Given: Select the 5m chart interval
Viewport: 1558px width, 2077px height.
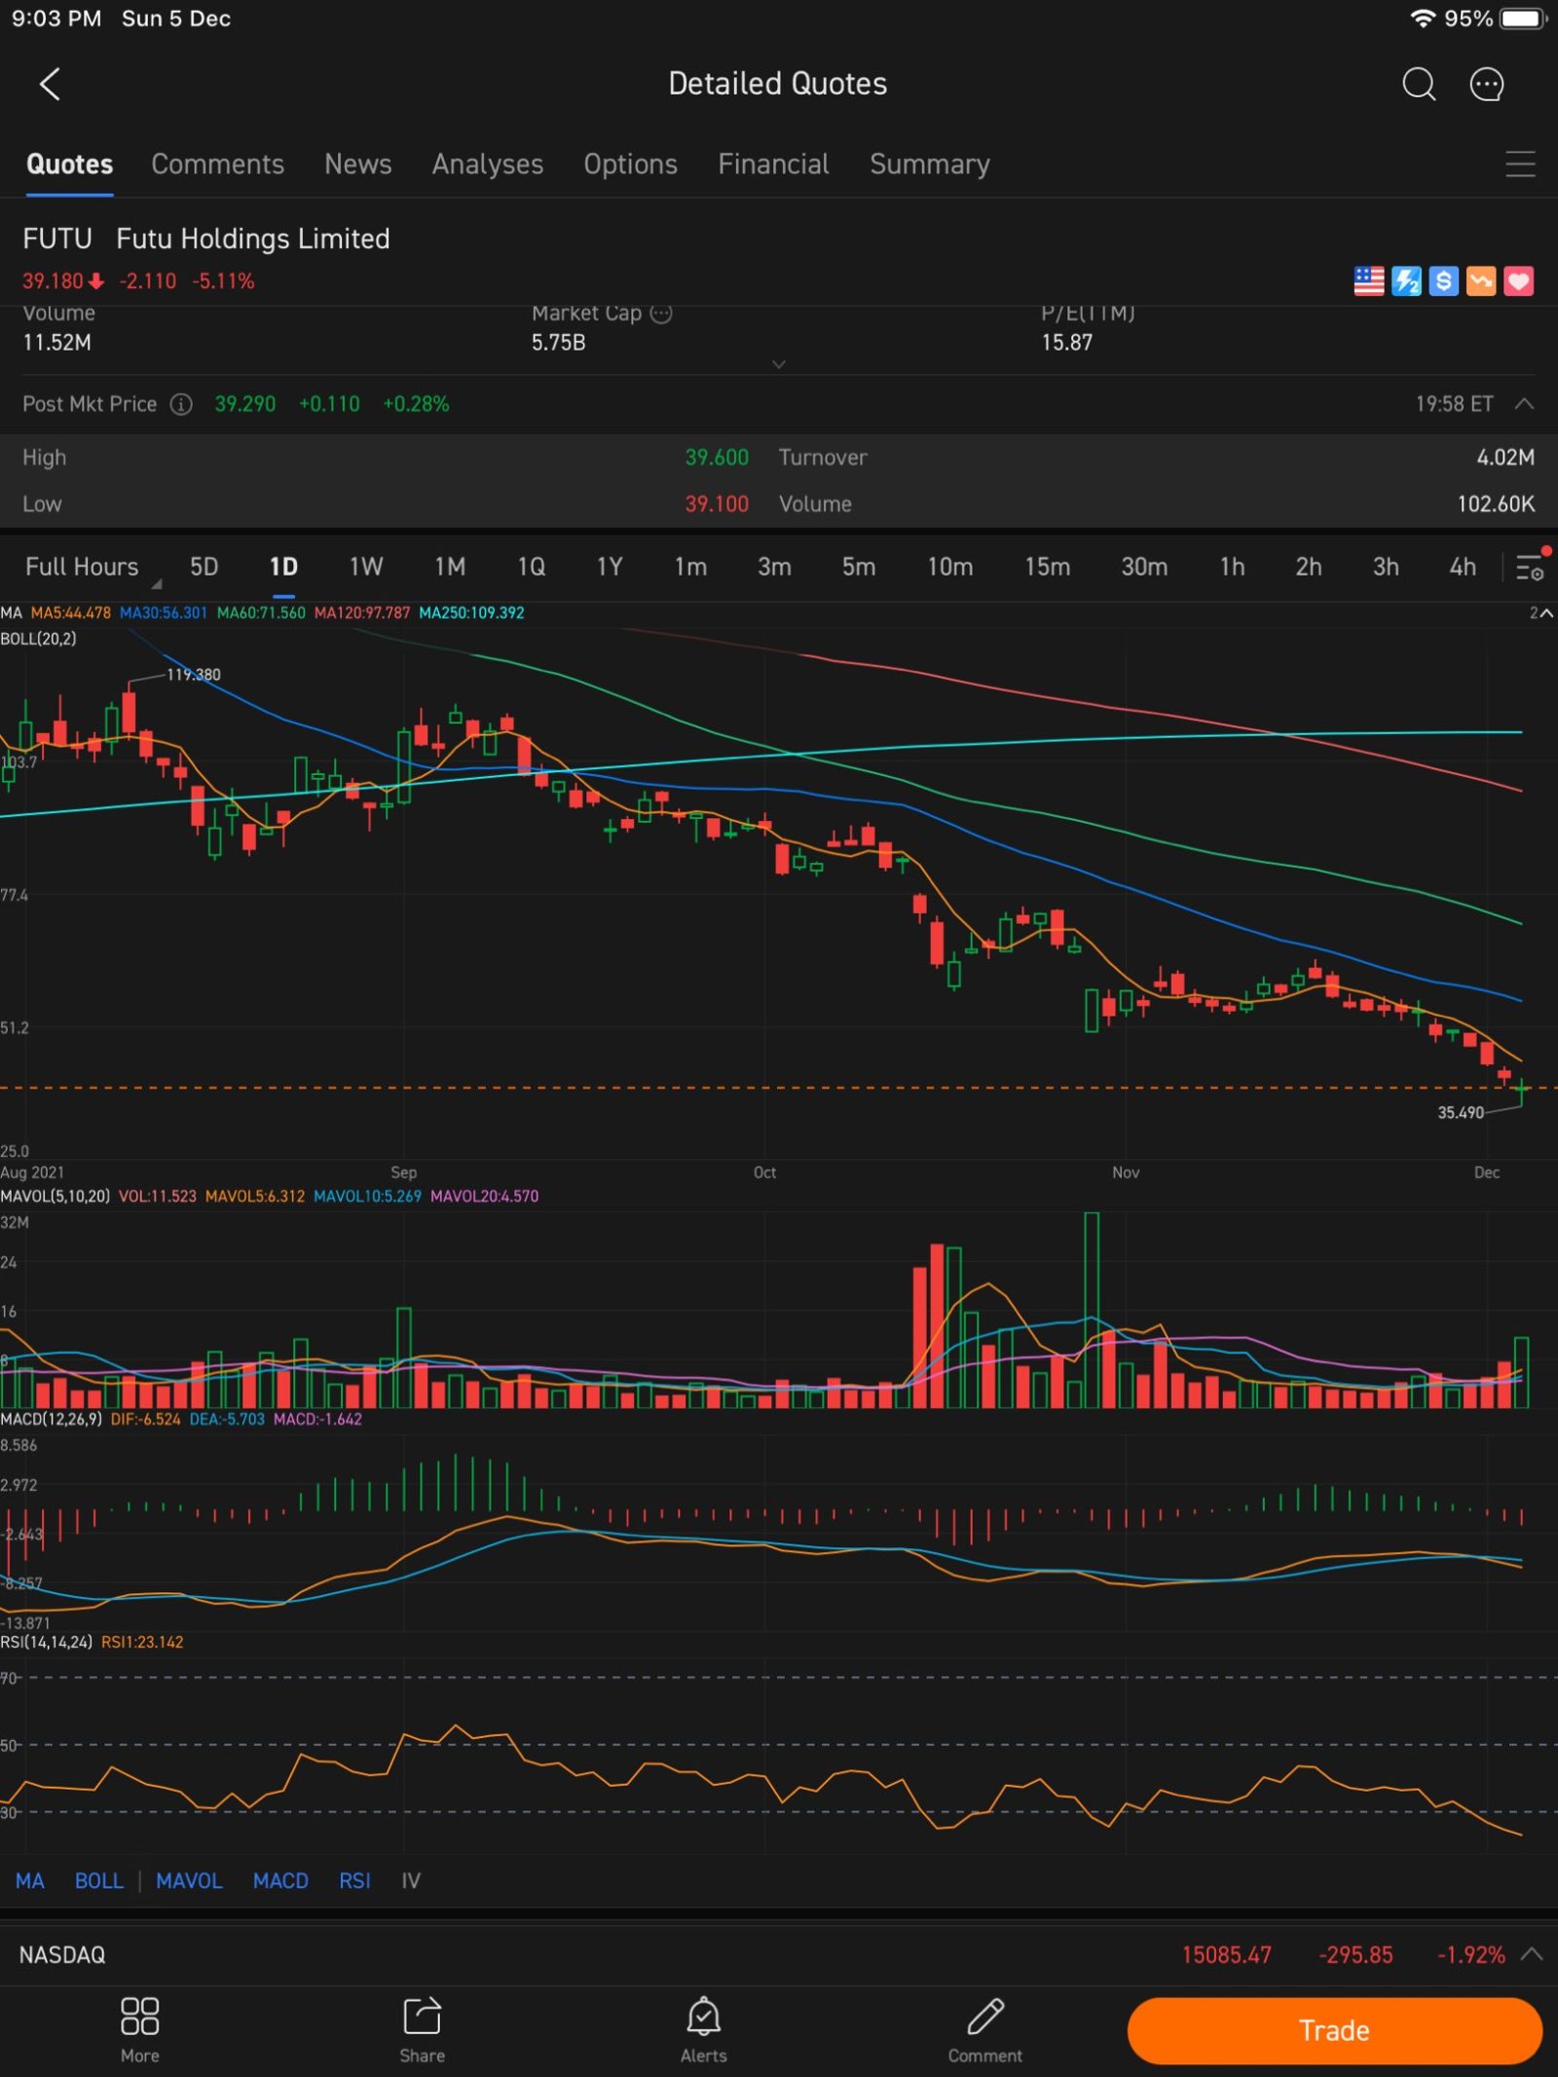Looking at the screenshot, I should [858, 567].
